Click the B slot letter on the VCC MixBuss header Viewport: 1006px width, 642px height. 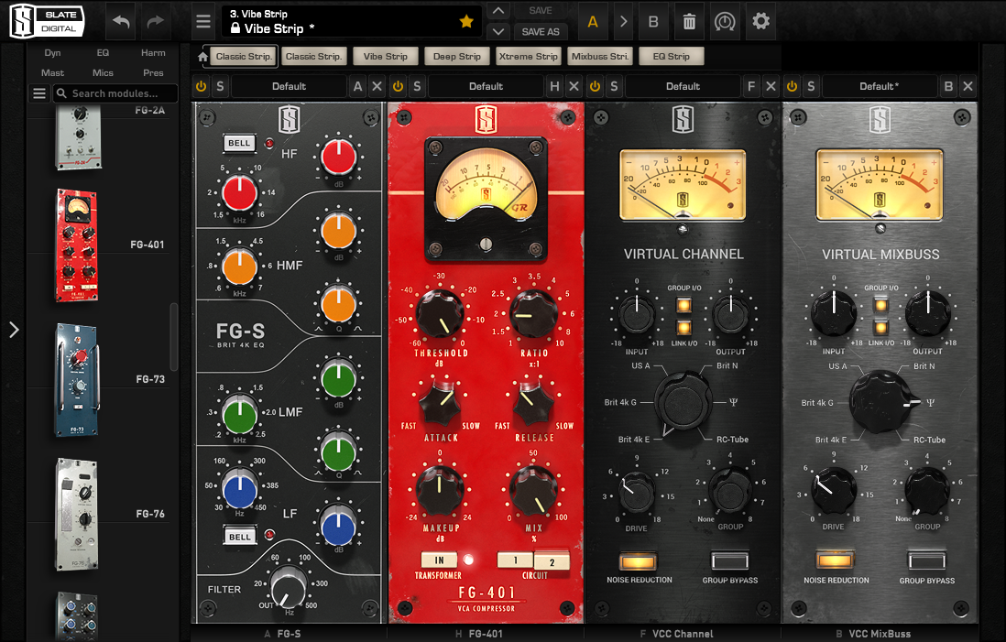tap(948, 86)
